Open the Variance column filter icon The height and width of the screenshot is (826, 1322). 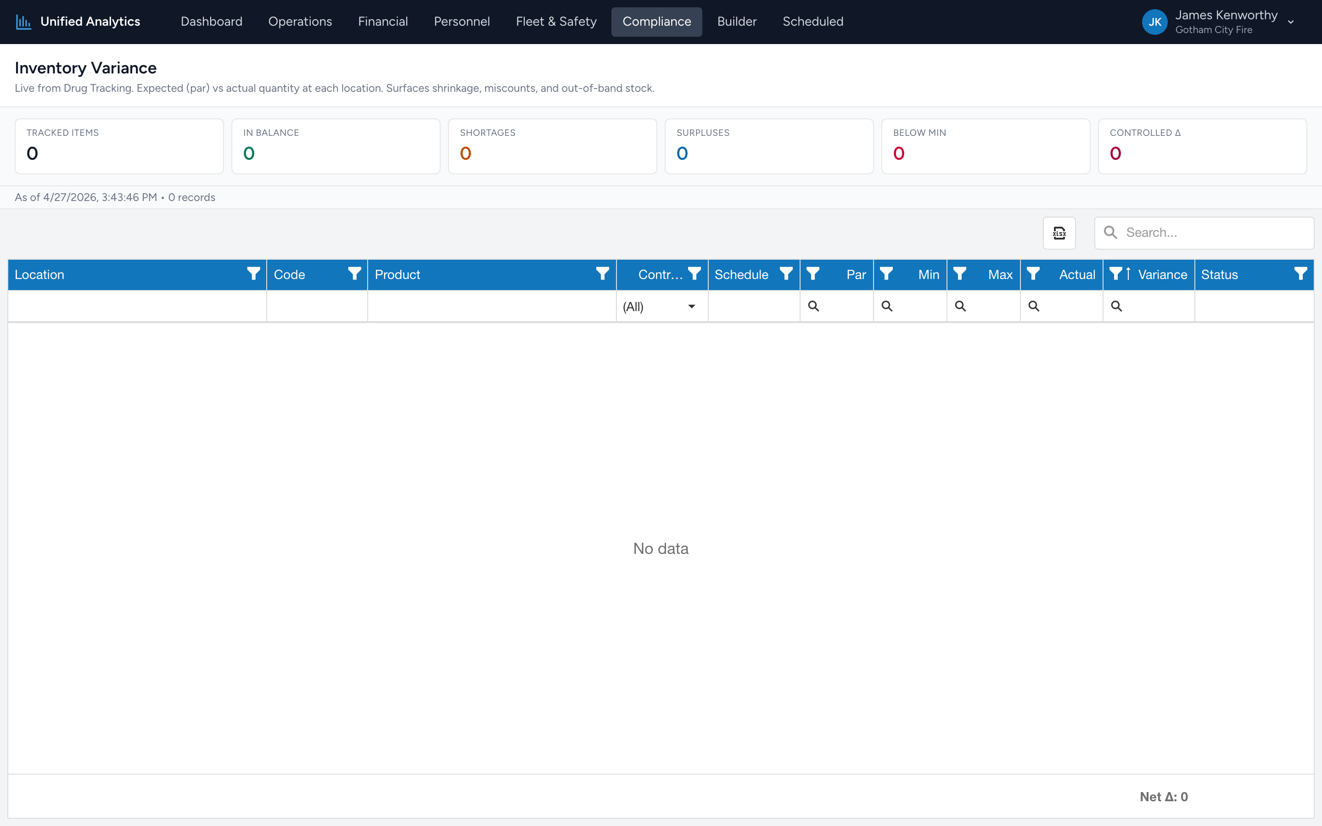[1115, 273]
